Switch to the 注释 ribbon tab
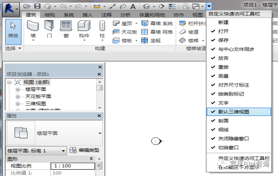This screenshot has height=176, width=278. click(x=107, y=15)
